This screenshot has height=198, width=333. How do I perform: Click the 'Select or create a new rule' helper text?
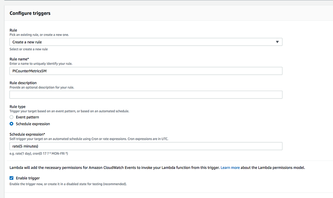tap(29, 49)
